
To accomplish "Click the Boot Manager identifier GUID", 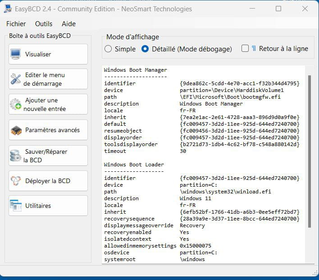I will [x=240, y=83].
